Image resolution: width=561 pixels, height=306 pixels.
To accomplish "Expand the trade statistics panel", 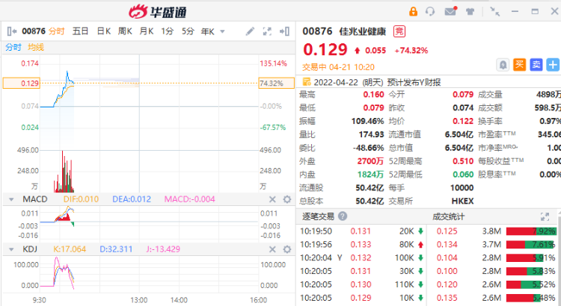I will click(x=545, y=216).
